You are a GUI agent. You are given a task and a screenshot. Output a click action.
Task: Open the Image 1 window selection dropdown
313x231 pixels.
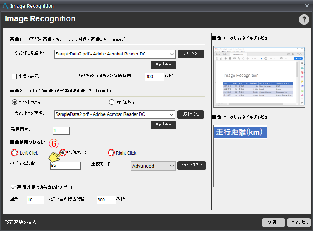click(x=115, y=54)
